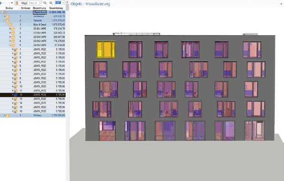This screenshot has height=181, width=284.
Task: Click element icon of JSWD row 13
Action: click(x=16, y=99)
